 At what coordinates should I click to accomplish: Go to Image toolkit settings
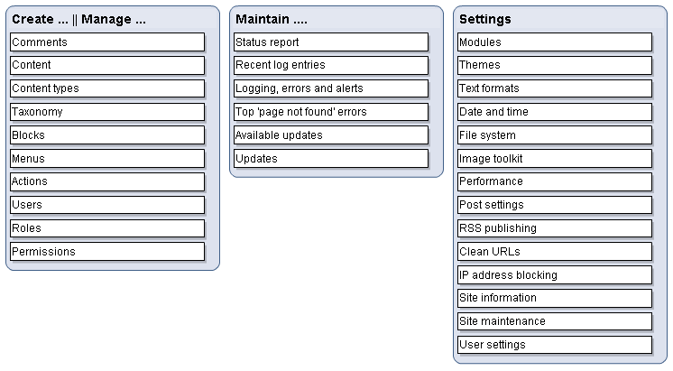pyautogui.click(x=555, y=159)
